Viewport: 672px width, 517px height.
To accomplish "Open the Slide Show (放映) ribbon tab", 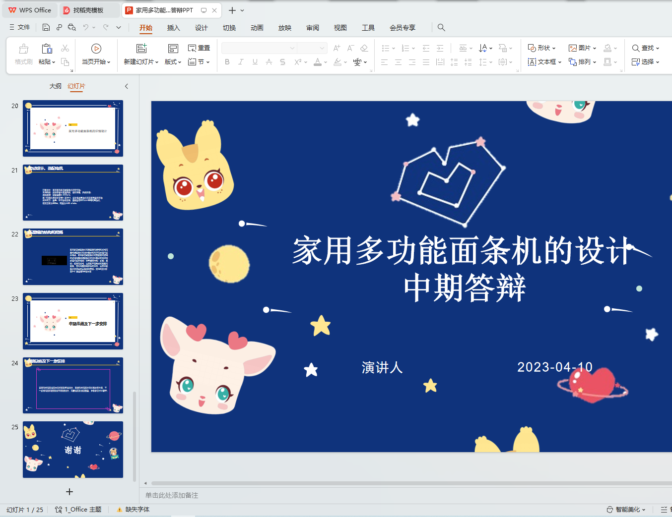I will (x=285, y=28).
